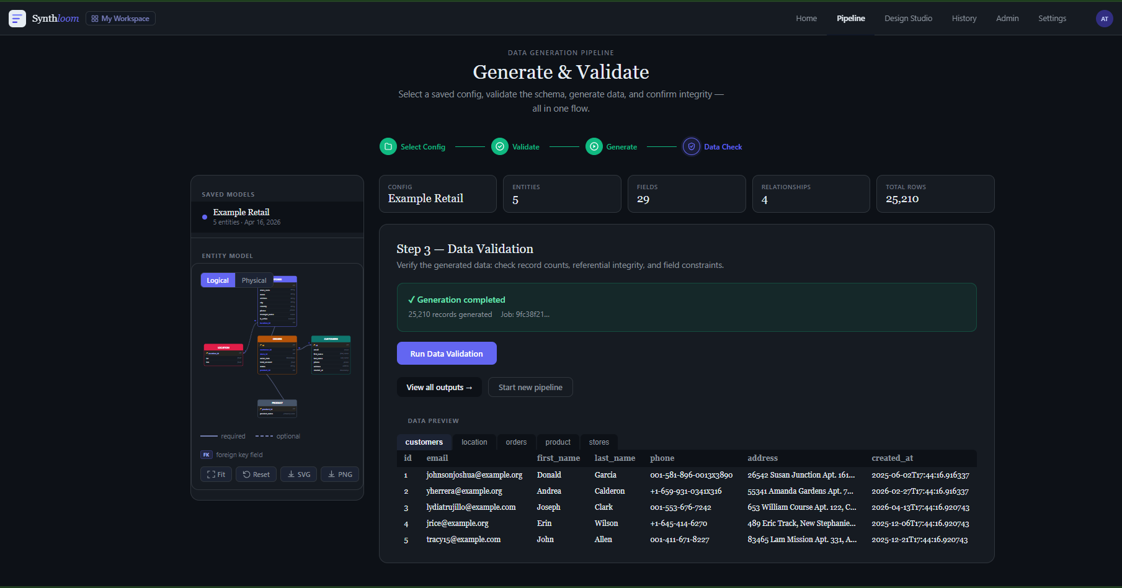Click the Fields 29 summary card

point(687,194)
